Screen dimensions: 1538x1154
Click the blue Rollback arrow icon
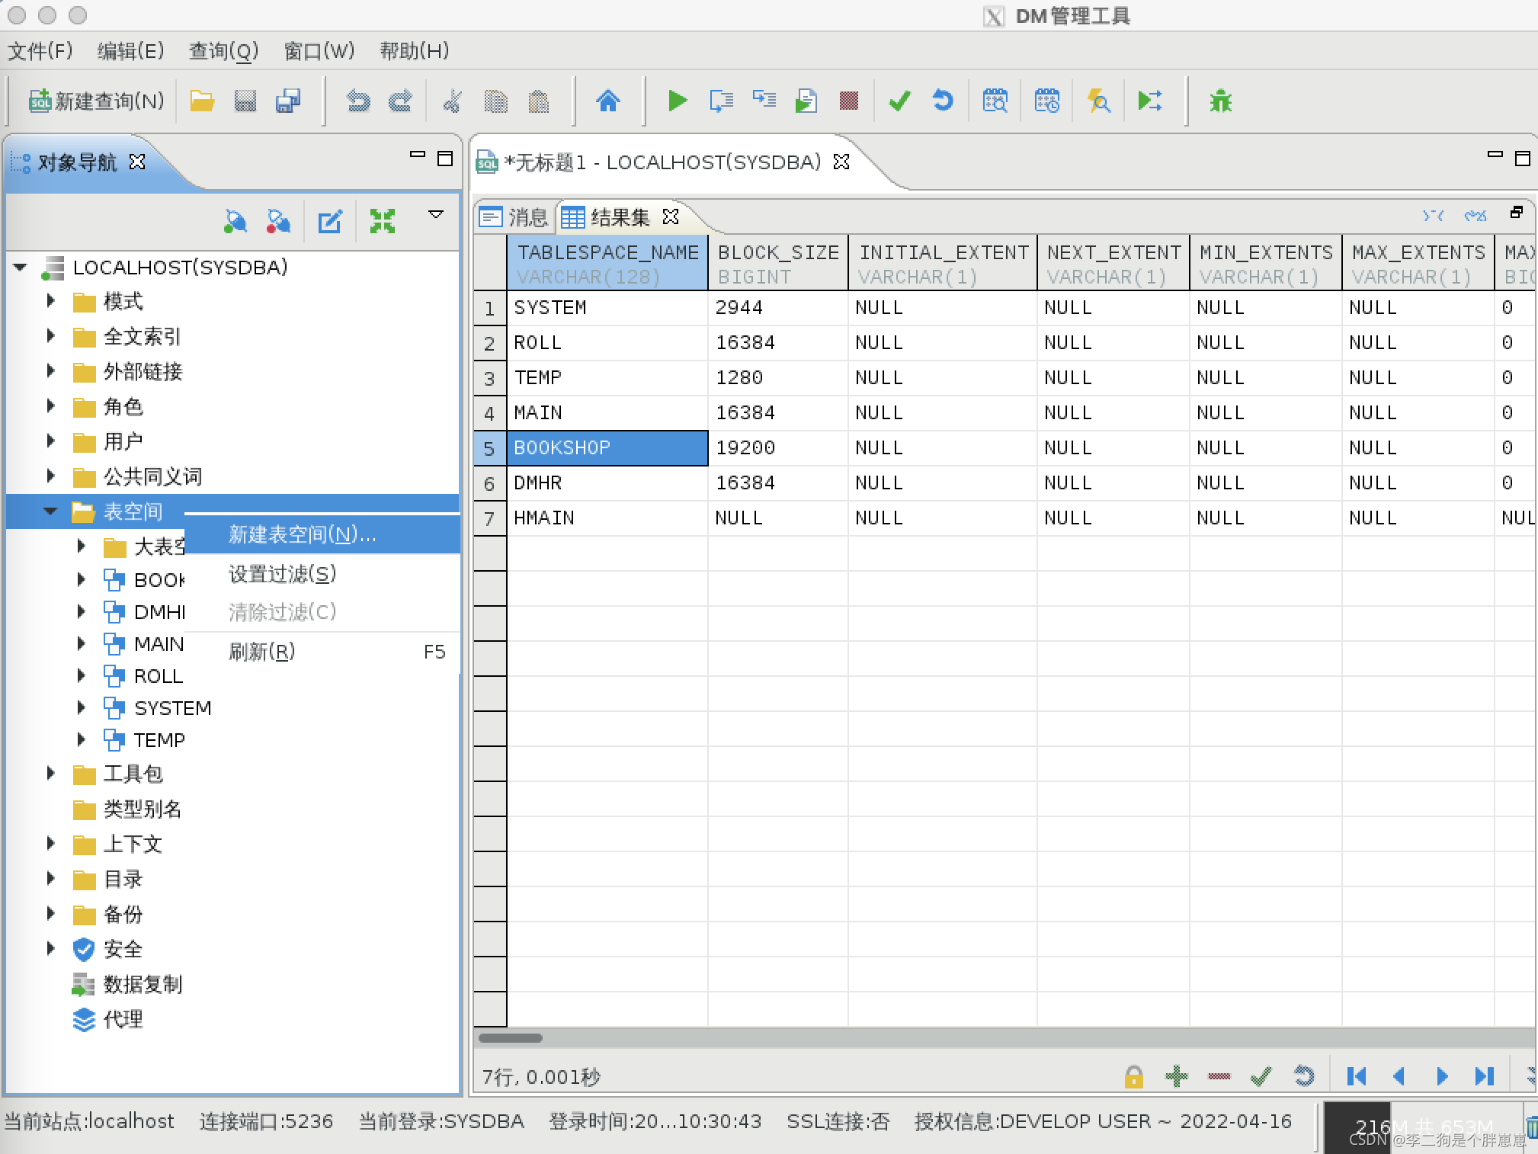point(943,101)
